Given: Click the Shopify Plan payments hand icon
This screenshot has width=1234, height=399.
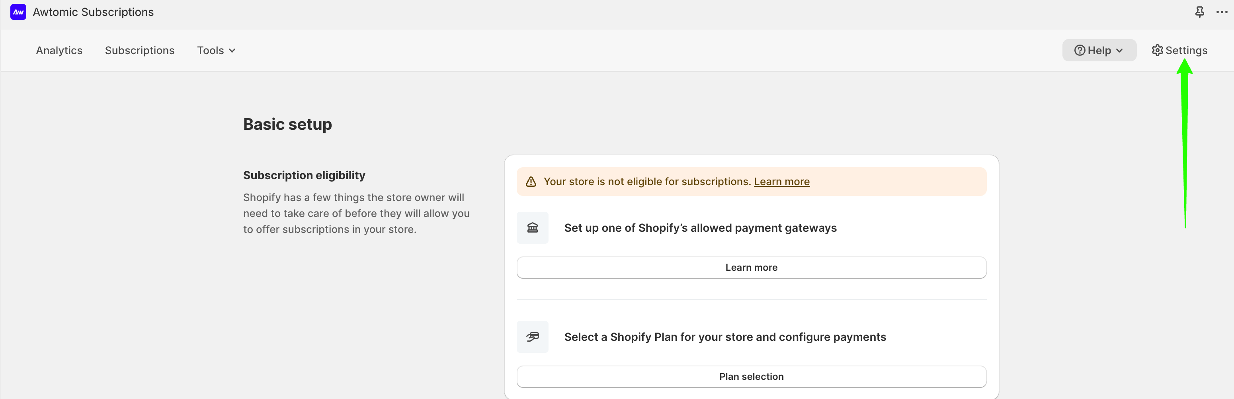Looking at the screenshot, I should pyautogui.click(x=532, y=337).
